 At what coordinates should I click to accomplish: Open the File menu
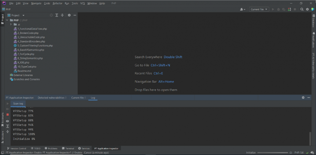(x=11, y=3)
